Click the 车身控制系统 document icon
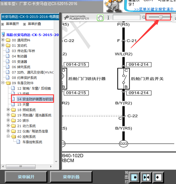The width and height of the screenshot is (176, 184). [18, 142]
